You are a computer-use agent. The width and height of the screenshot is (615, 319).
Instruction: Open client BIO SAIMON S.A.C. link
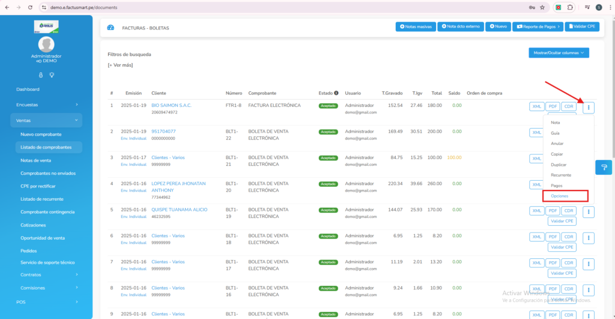[x=171, y=105]
